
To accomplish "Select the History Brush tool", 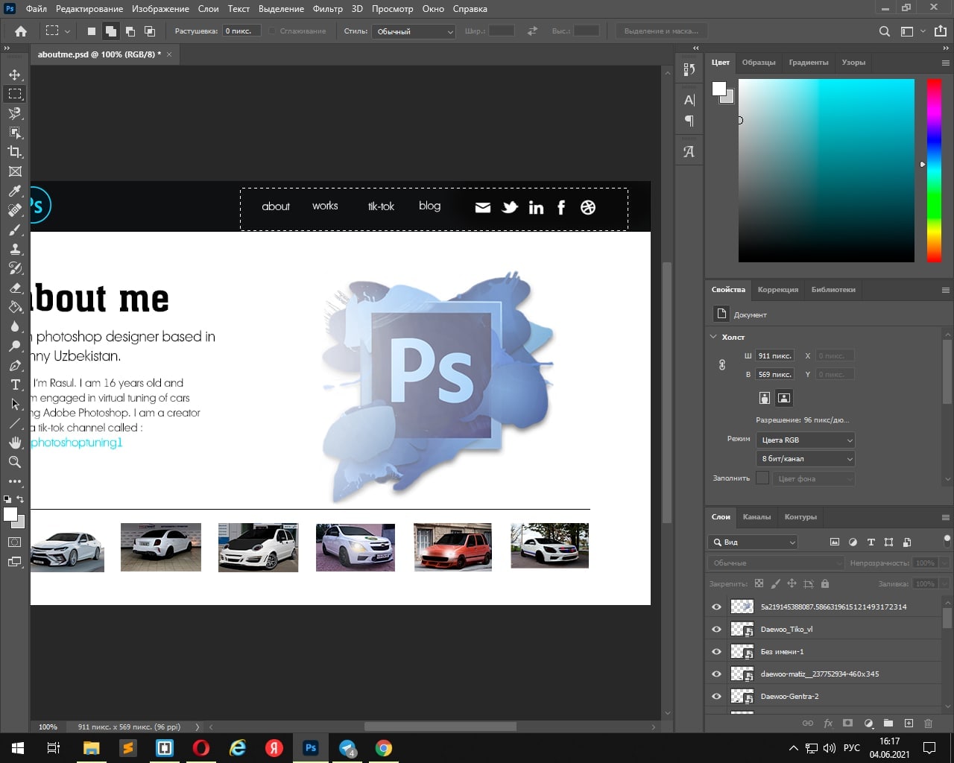I will [x=15, y=268].
